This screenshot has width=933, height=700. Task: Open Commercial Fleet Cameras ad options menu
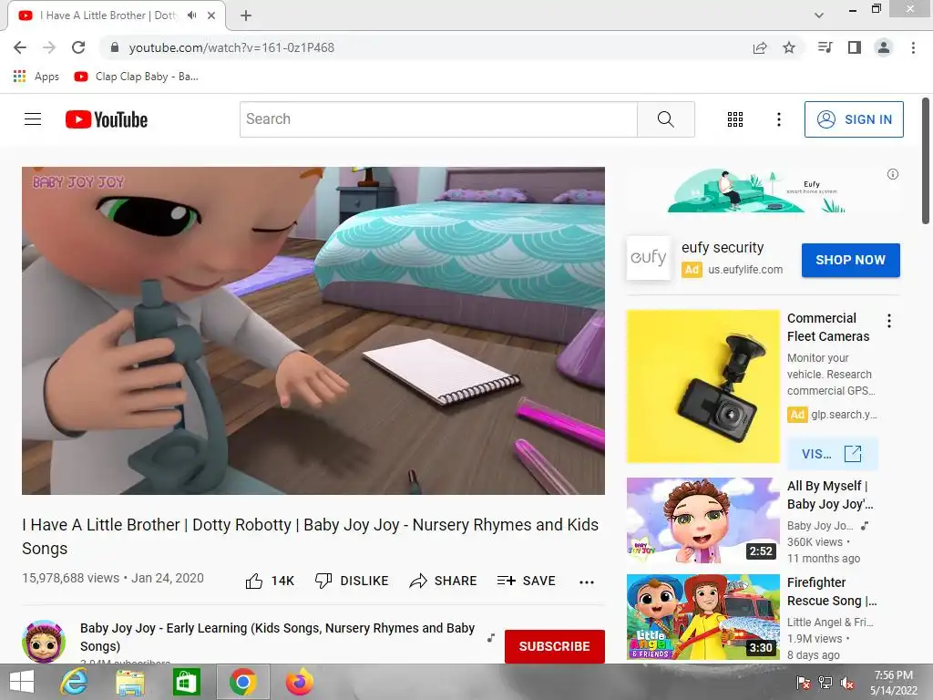(889, 321)
